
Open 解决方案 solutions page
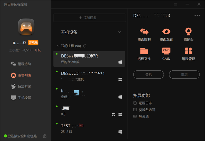(21, 86)
